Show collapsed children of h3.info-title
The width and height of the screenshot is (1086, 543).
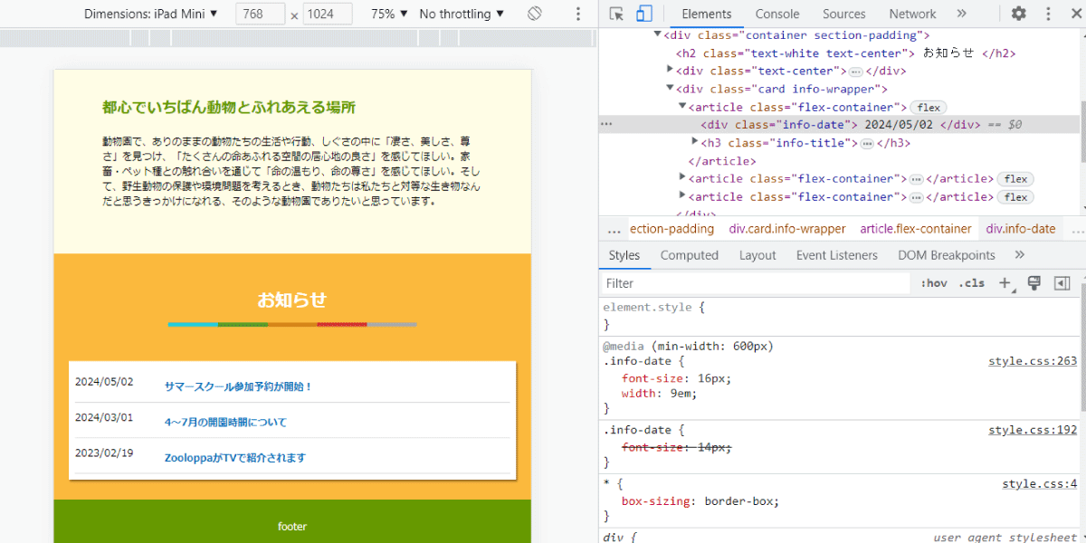867,144
